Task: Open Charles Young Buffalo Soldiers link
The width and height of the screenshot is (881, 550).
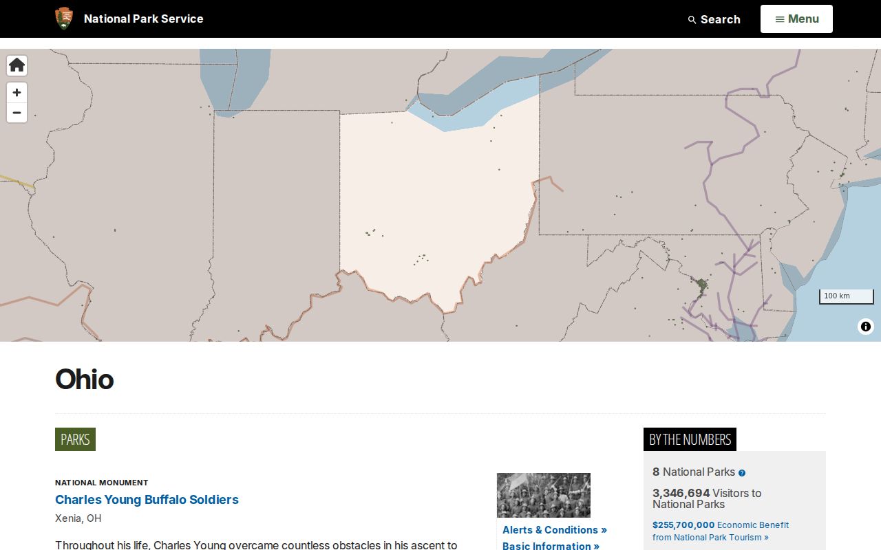Action: tap(147, 500)
